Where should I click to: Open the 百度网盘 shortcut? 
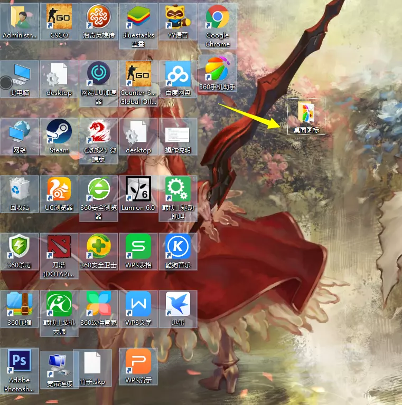click(x=178, y=79)
